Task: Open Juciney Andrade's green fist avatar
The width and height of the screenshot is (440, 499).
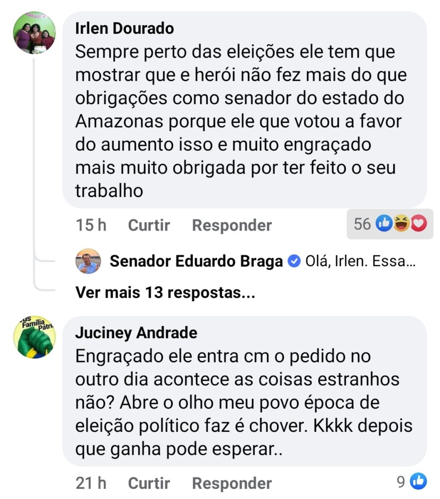Action: pyautogui.click(x=34, y=337)
